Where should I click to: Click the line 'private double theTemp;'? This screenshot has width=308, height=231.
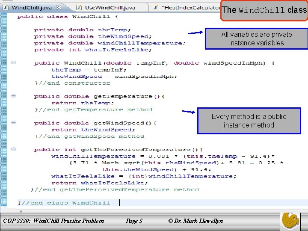click(82, 30)
